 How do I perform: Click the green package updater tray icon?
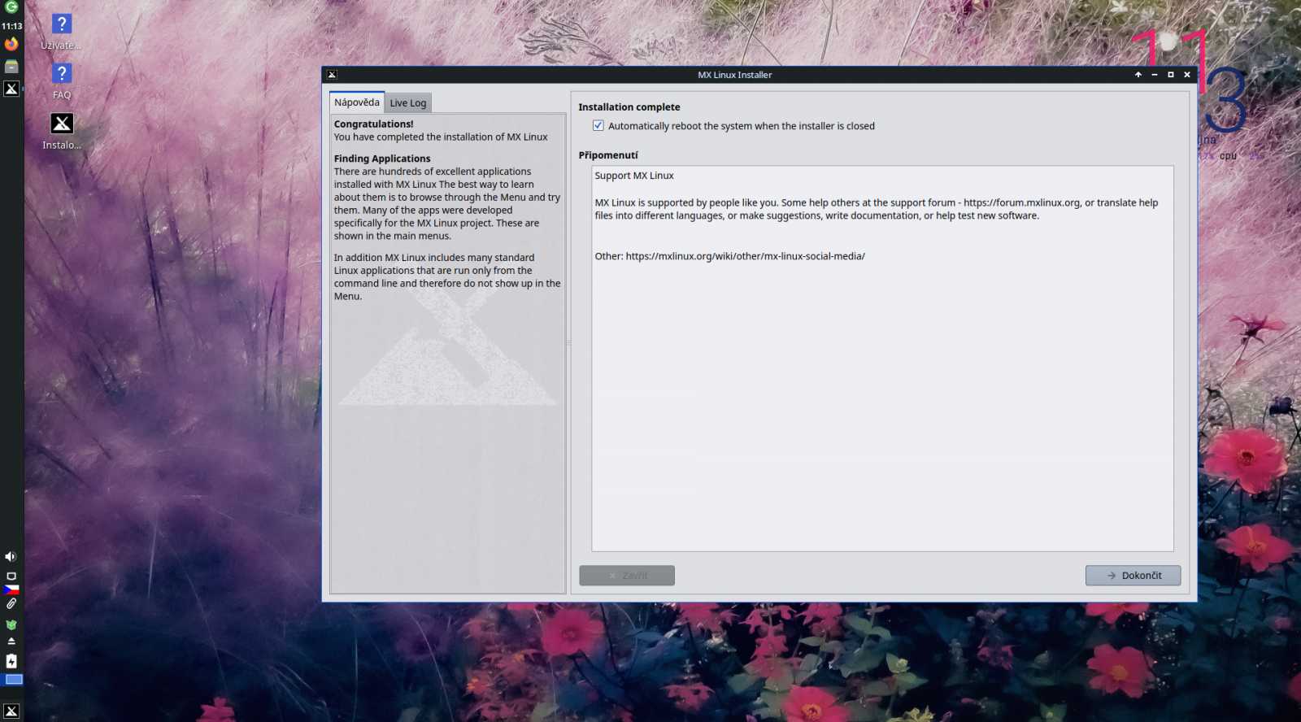tap(11, 625)
